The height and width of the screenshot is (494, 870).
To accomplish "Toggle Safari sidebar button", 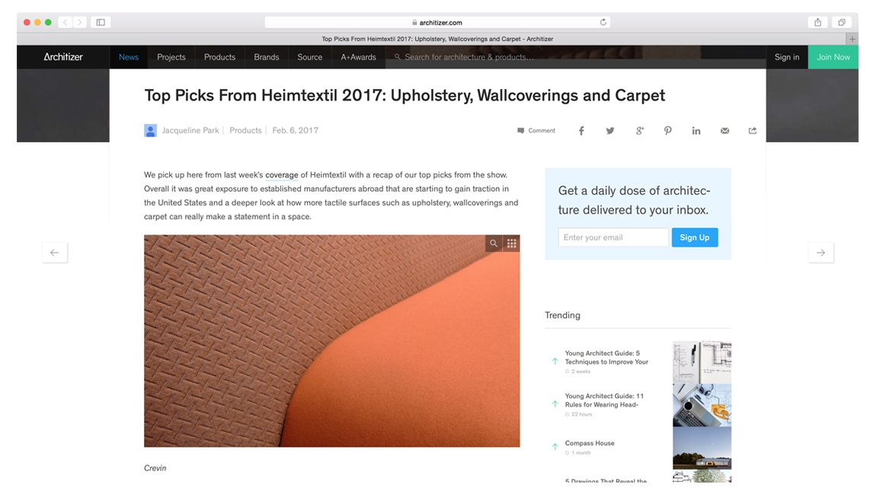I will [101, 22].
